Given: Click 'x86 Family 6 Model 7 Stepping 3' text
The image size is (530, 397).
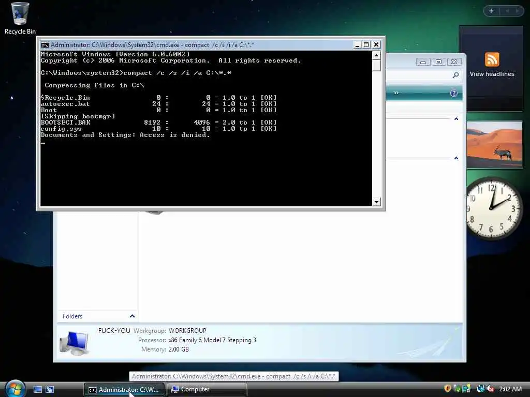Looking at the screenshot, I should [212, 340].
